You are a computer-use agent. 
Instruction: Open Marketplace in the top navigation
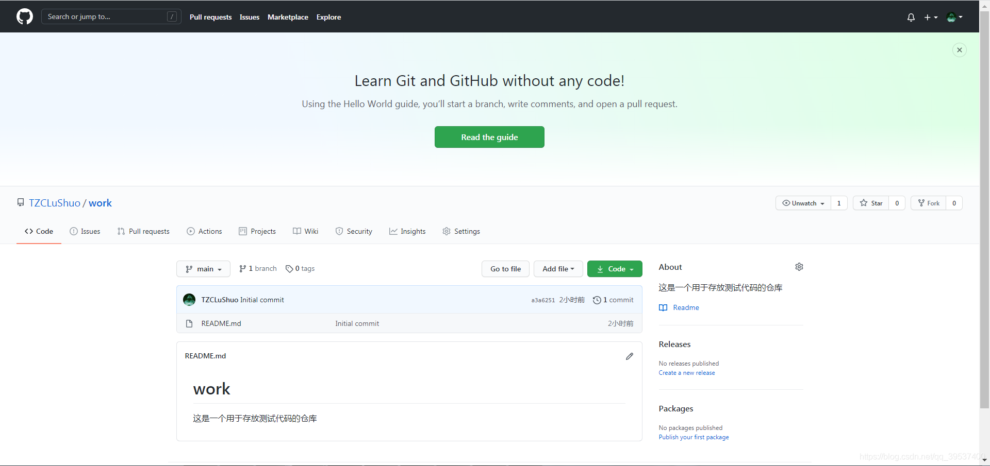[x=288, y=17]
